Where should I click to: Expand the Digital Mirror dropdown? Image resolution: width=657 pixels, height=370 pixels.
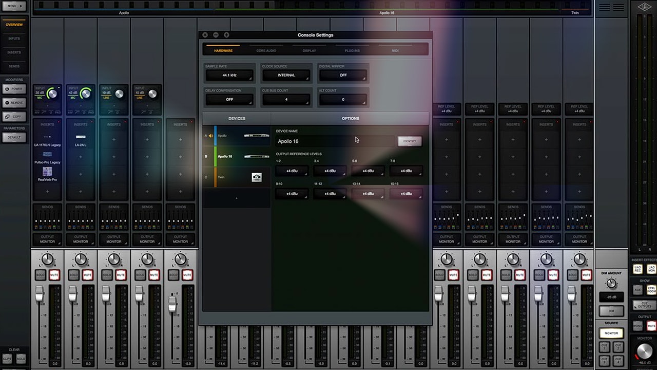point(343,76)
